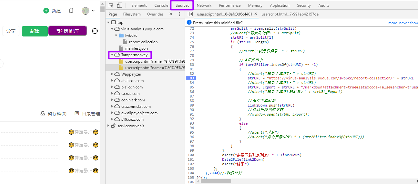Switch to the Console tab
Screen dimensions: 418x184
(x=161, y=5)
